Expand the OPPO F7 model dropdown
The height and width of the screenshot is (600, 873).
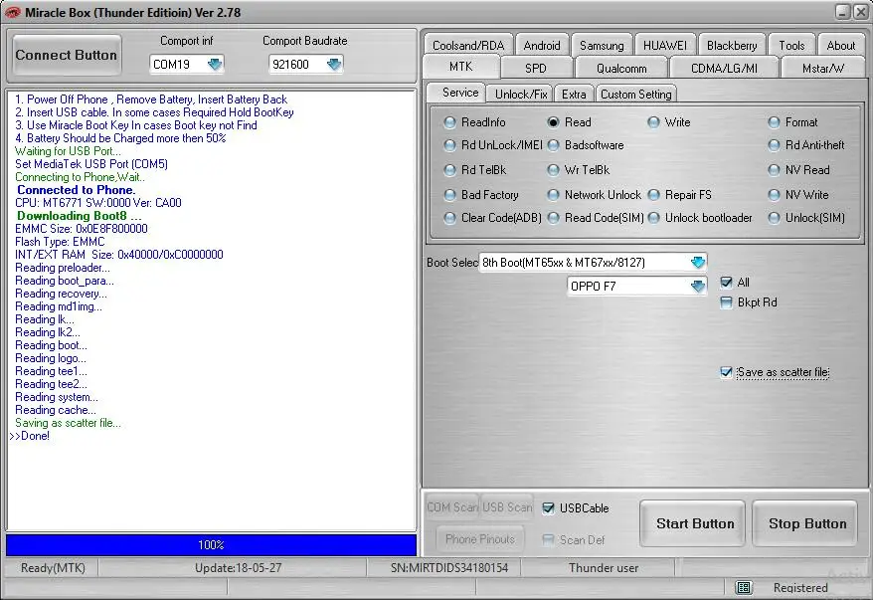(x=698, y=286)
